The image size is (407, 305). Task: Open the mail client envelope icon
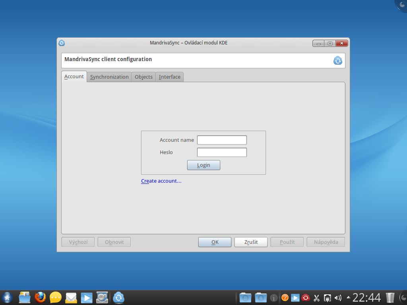[x=71, y=298]
